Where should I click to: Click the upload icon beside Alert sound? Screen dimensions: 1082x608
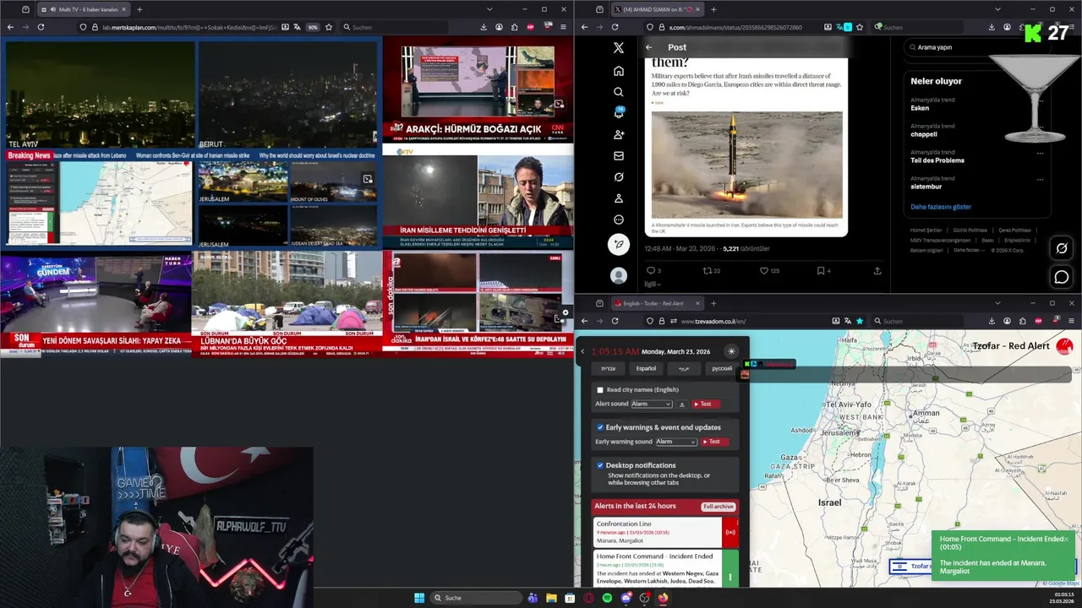click(x=682, y=404)
